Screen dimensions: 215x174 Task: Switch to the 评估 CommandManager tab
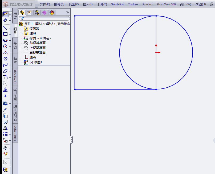tap(15, 60)
